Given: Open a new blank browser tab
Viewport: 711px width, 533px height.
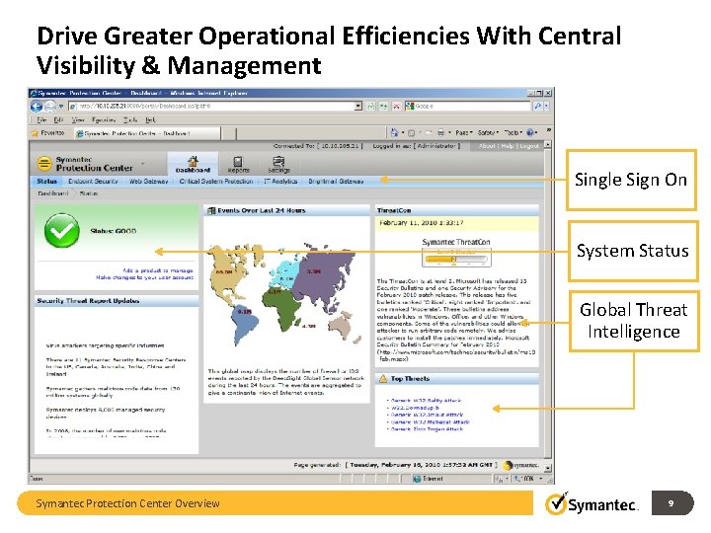Looking at the screenshot, I should pyautogui.click(x=229, y=133).
